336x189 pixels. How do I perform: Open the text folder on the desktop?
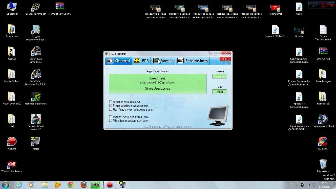(x=12, y=121)
